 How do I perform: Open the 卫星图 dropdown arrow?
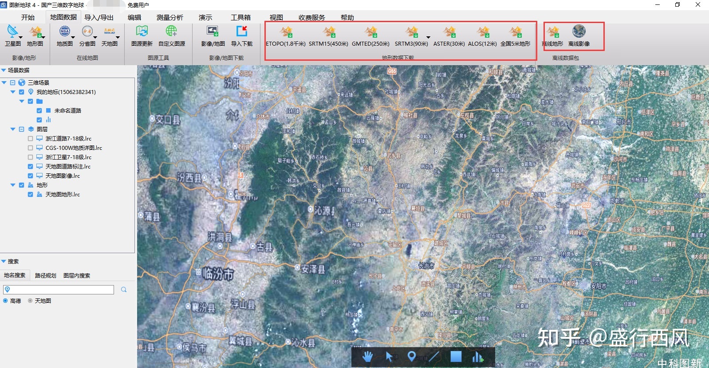click(x=20, y=37)
